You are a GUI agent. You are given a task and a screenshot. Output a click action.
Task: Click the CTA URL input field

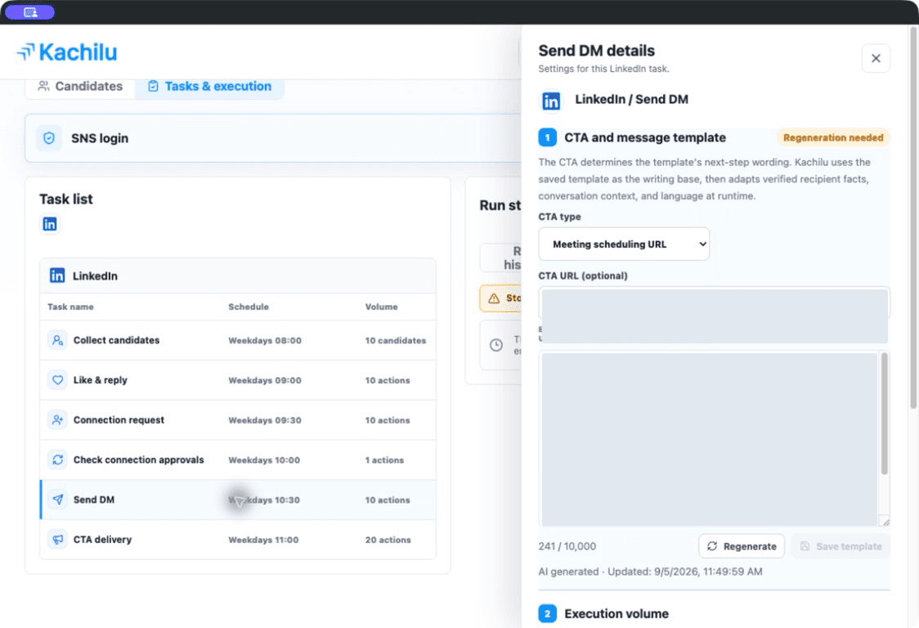click(714, 303)
